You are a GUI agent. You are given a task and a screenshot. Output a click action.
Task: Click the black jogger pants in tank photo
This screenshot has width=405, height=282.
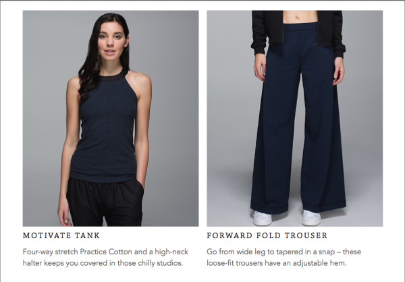[x=105, y=202]
